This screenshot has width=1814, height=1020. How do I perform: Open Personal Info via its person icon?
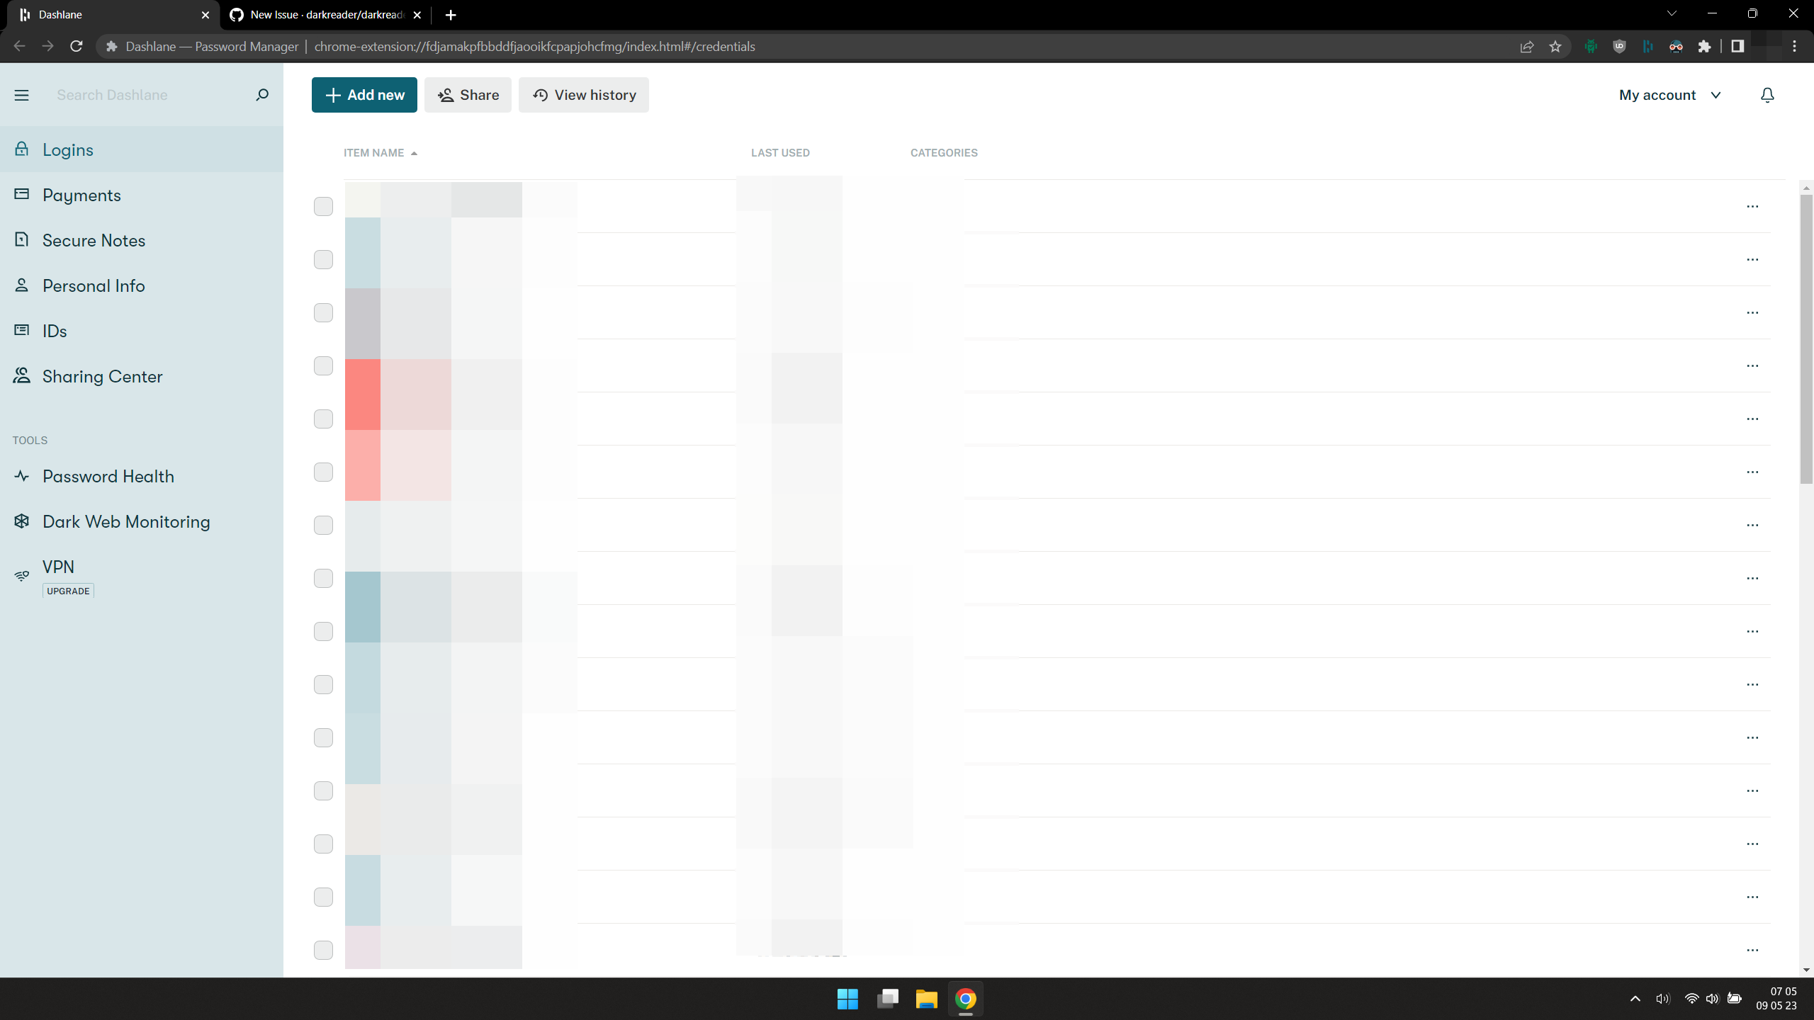pos(21,285)
